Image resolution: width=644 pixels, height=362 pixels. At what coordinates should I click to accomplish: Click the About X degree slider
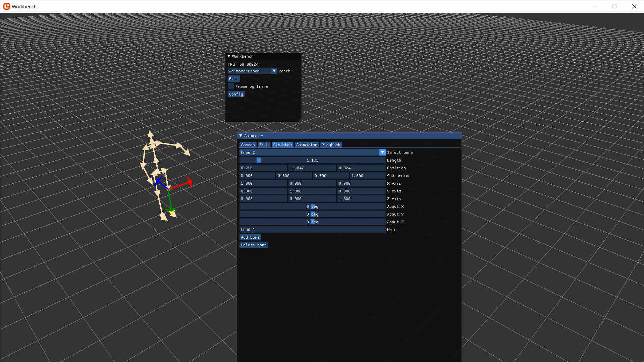click(x=312, y=206)
